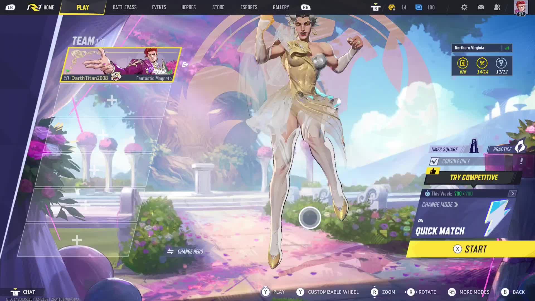The width and height of the screenshot is (535, 301).
Task: Open the 14/14 challenges icon
Action: [x=482, y=66]
